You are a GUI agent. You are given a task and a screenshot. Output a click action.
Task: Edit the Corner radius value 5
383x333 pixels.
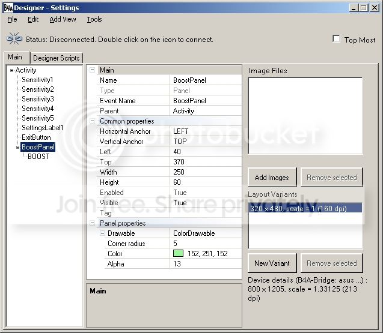[x=206, y=243]
